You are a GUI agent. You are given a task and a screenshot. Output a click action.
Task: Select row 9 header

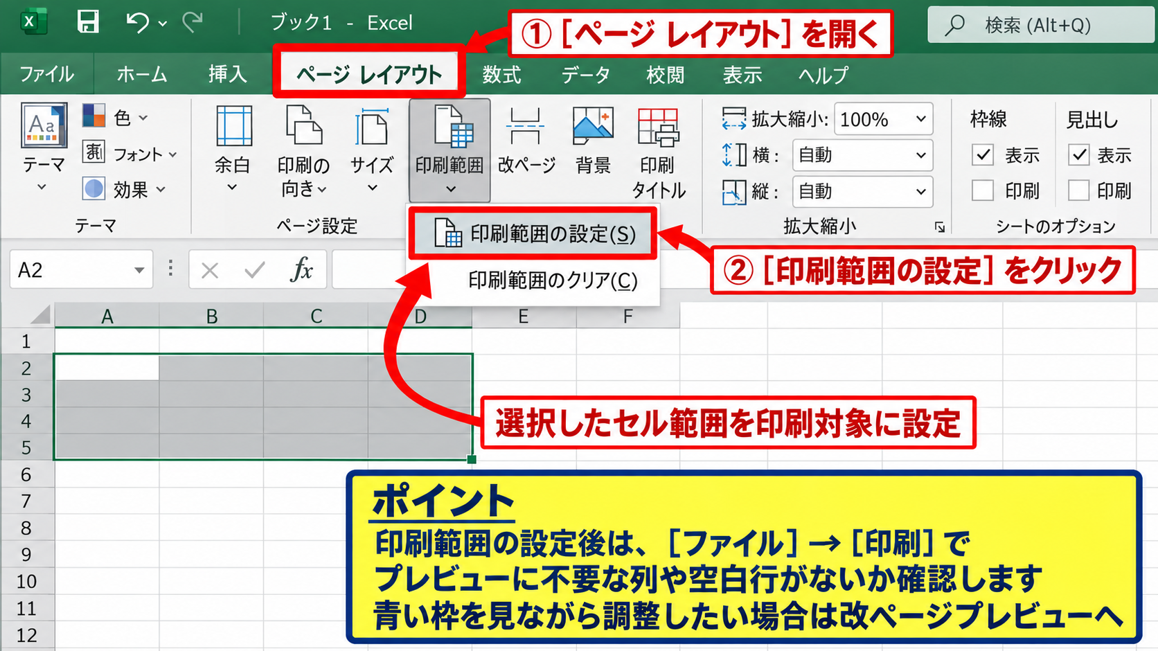[x=26, y=555]
